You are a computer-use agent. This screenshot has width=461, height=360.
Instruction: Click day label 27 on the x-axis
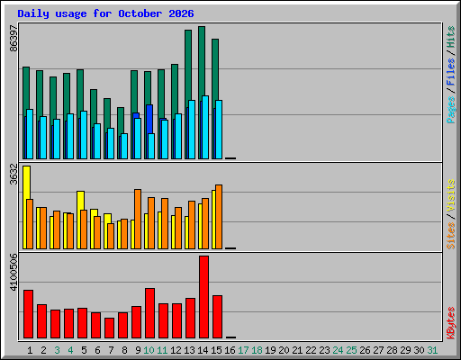[x=379, y=350]
